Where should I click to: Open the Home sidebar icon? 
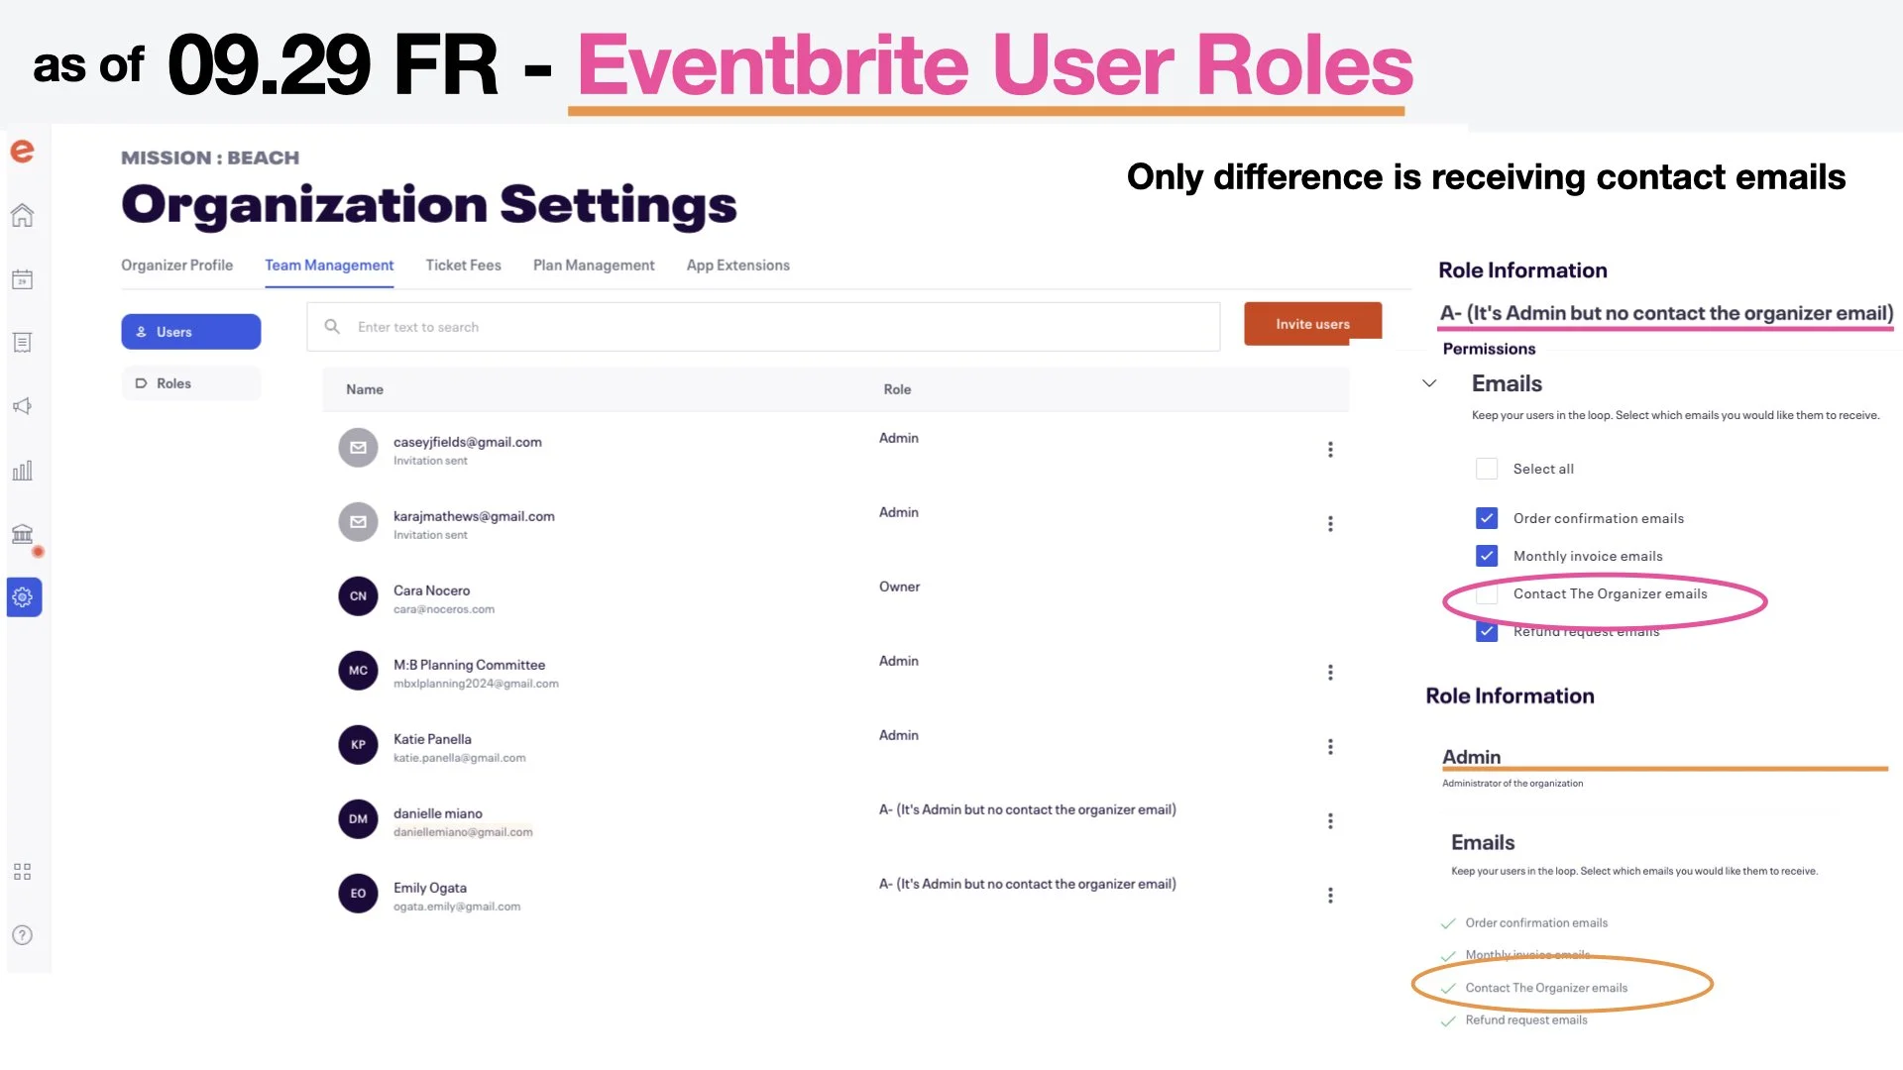pyautogui.click(x=22, y=215)
